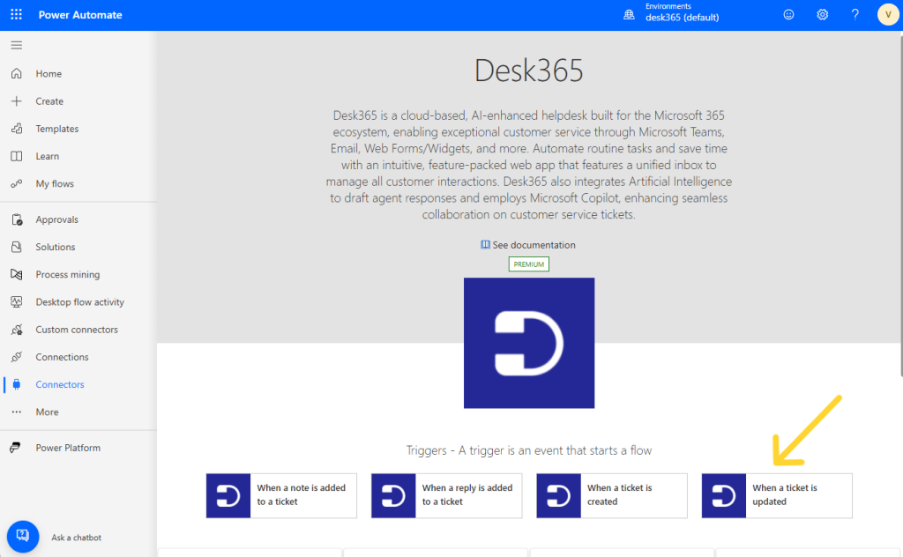Click the Power Platform icon

(16, 448)
